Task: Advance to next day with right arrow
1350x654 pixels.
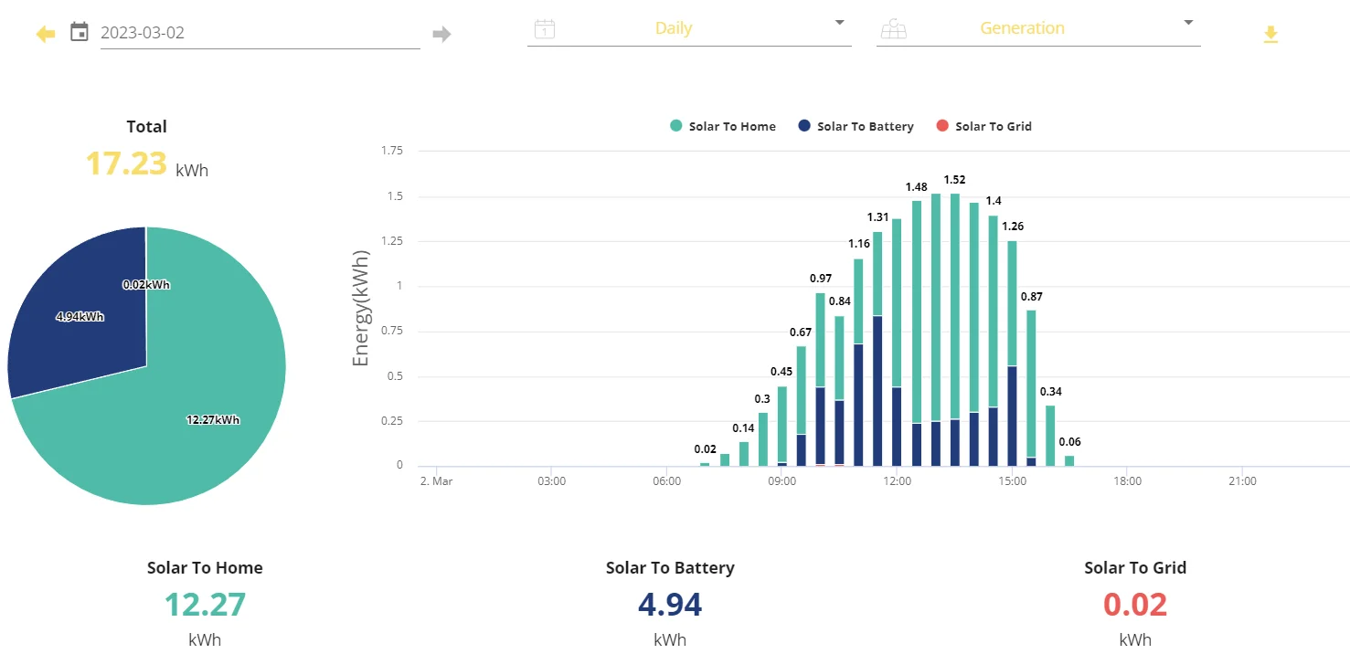Action: click(x=442, y=34)
